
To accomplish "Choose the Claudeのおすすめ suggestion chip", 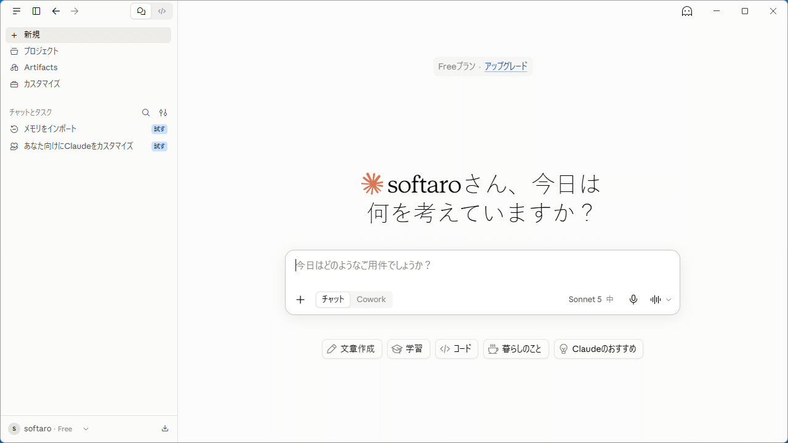I will click(x=598, y=349).
